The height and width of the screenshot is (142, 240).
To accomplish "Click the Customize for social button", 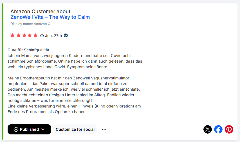I will 75,129.
